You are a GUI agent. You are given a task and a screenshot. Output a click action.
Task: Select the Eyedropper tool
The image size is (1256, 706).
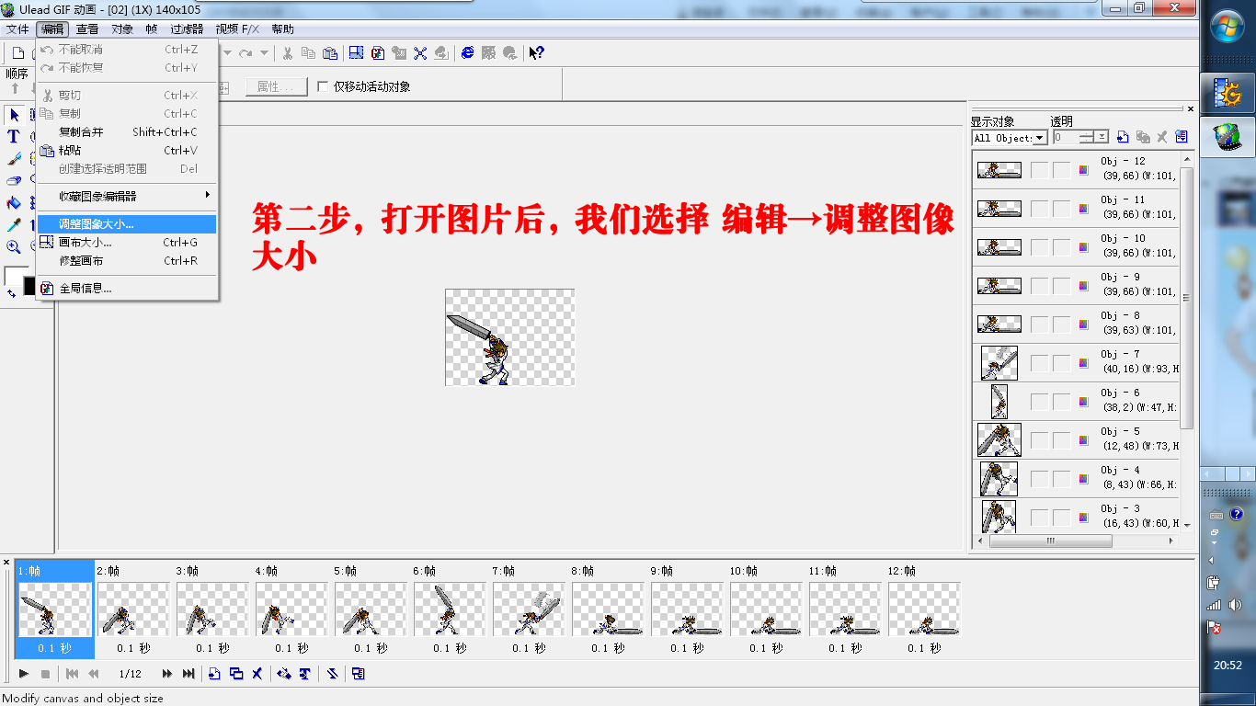(14, 225)
